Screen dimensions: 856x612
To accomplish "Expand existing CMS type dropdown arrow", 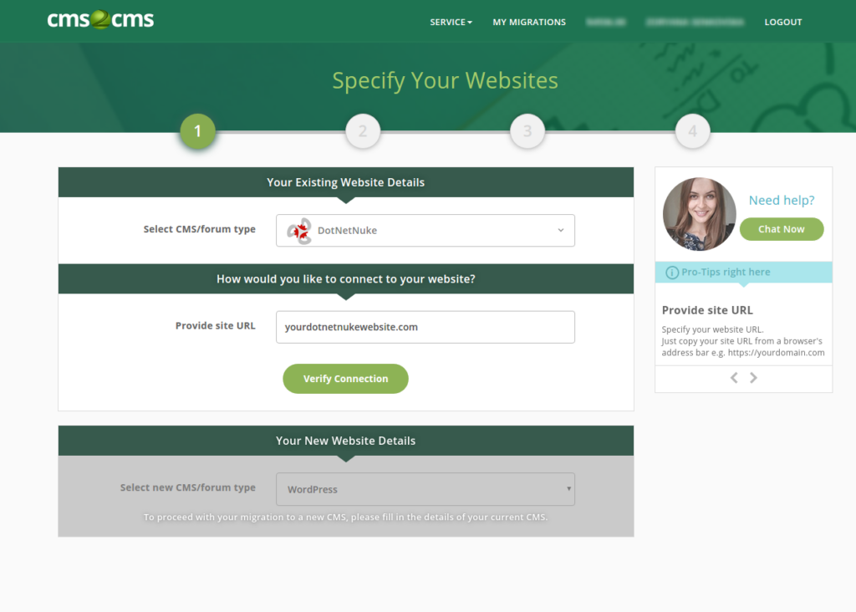I will click(561, 231).
